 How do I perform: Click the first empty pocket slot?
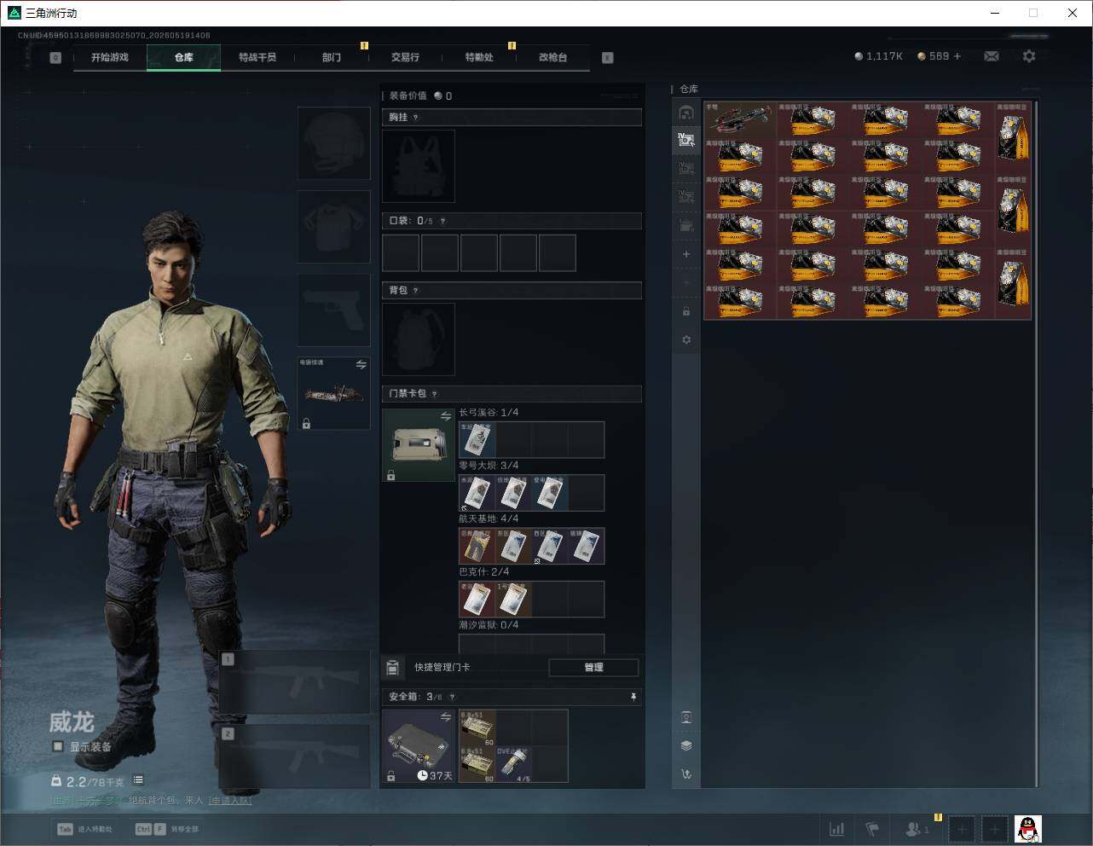tap(401, 253)
